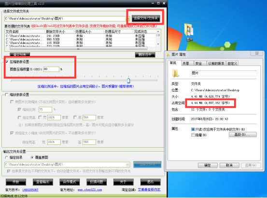267x198 pixels.
Task: Switch to the 共享 tab
Action: coord(186,63)
